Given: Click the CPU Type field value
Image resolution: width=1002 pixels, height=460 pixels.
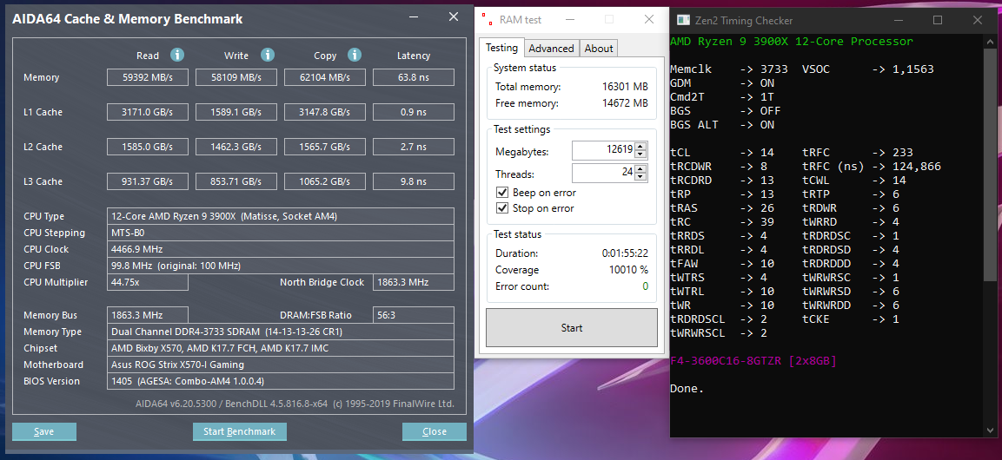Looking at the screenshot, I should pos(281,216).
